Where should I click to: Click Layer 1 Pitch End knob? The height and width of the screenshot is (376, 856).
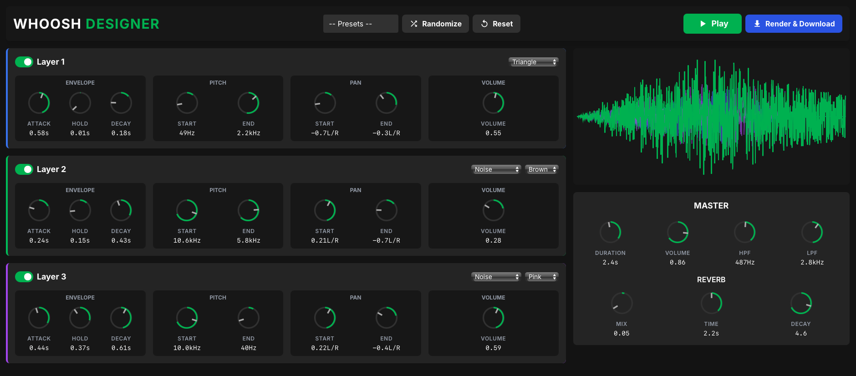tap(249, 103)
